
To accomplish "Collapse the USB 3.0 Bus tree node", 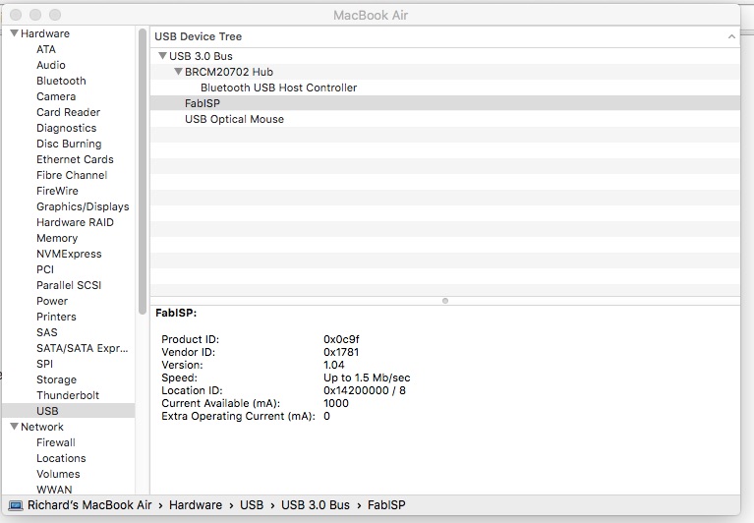I will (162, 56).
